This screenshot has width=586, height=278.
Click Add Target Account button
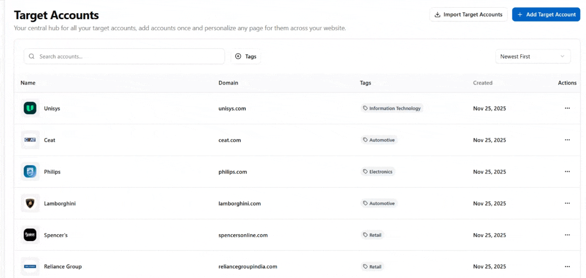coord(546,15)
